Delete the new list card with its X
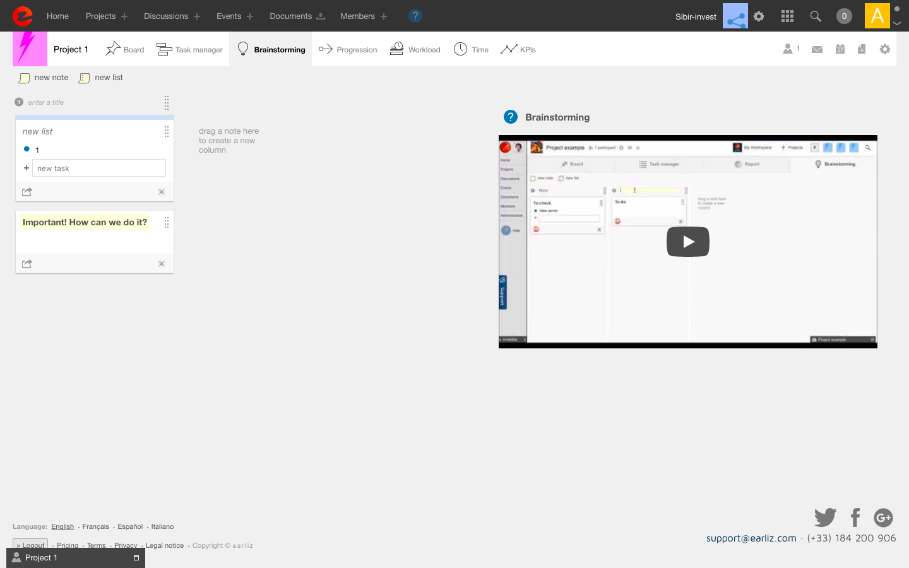The image size is (909, 568). coord(162,192)
